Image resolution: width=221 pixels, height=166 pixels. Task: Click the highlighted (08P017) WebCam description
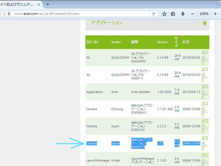141,143
